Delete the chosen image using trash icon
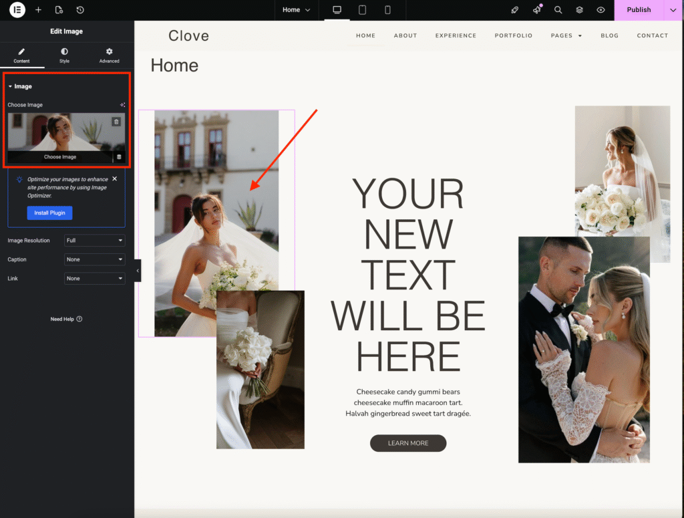This screenshot has width=684, height=518. point(116,122)
